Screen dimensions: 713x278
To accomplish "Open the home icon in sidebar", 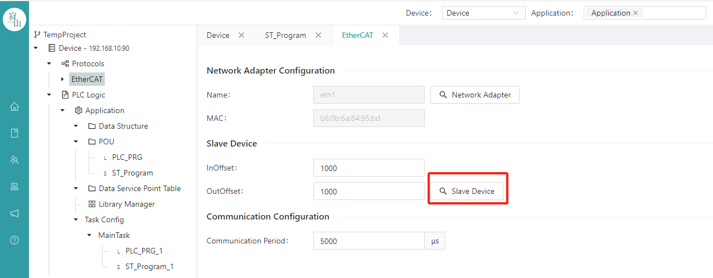I will [14, 106].
